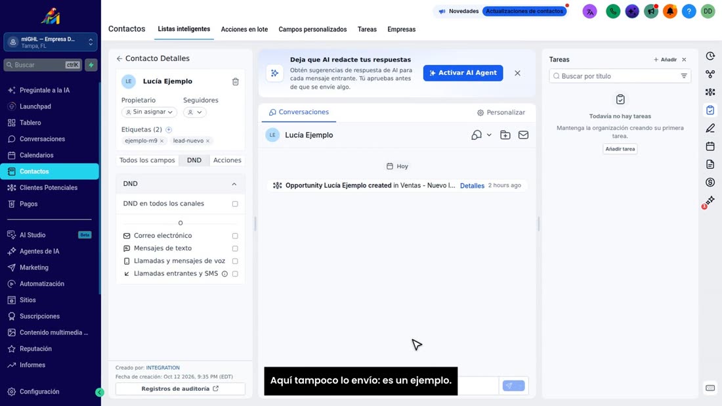Enable DND en todos los canales
The height and width of the screenshot is (406, 722).
point(235,204)
